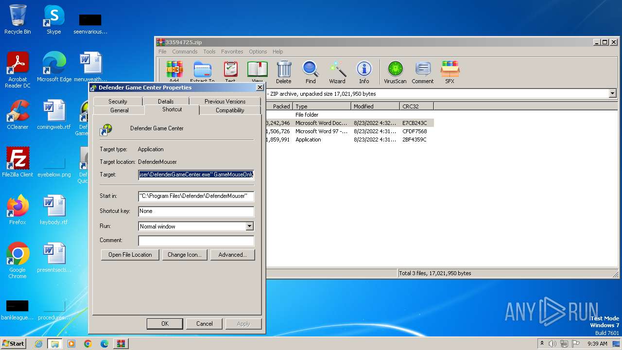Viewport: 622px width, 350px height.
Task: Show hidden system tray icons
Action: pos(542,344)
